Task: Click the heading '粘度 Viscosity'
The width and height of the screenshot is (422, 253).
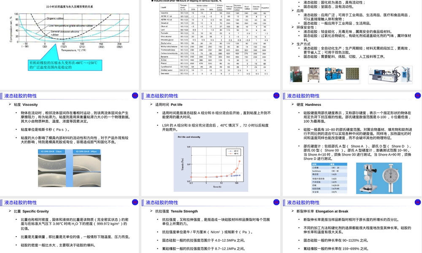Action: tap(26, 105)
